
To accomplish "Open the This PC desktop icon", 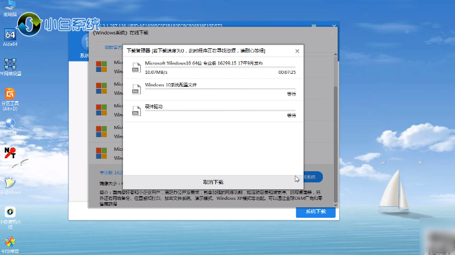I will tap(10, 8).
